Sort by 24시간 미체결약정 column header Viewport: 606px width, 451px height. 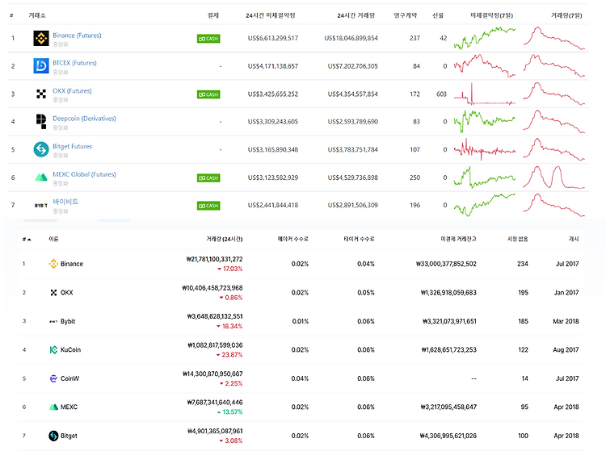coord(271,15)
